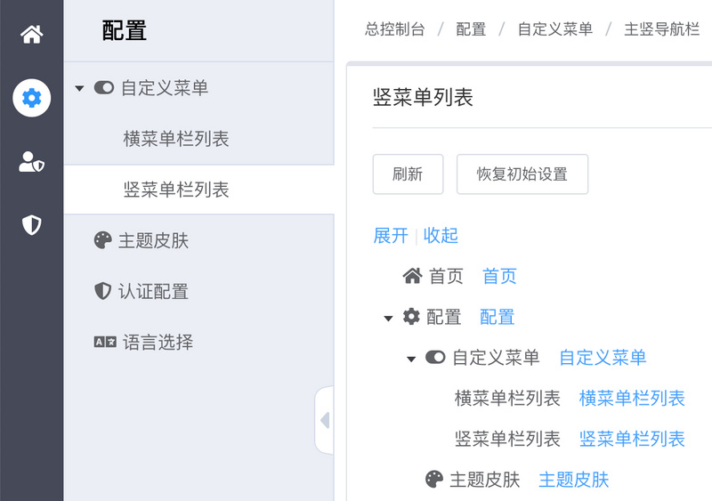Select the shield icon at the bottom of the dark sidebar
Viewport: 712px width, 501px height.
(32, 225)
